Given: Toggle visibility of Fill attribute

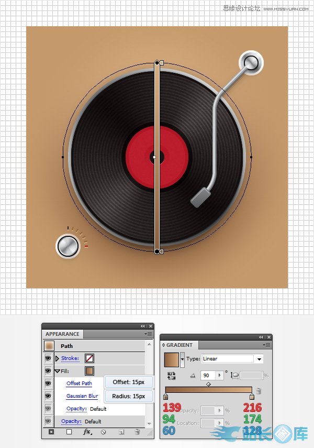Looking at the screenshot, I should (48, 370).
